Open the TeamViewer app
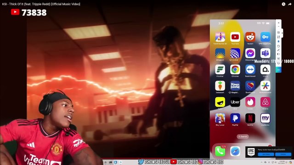The height and width of the screenshot is (165, 294). (250, 69)
